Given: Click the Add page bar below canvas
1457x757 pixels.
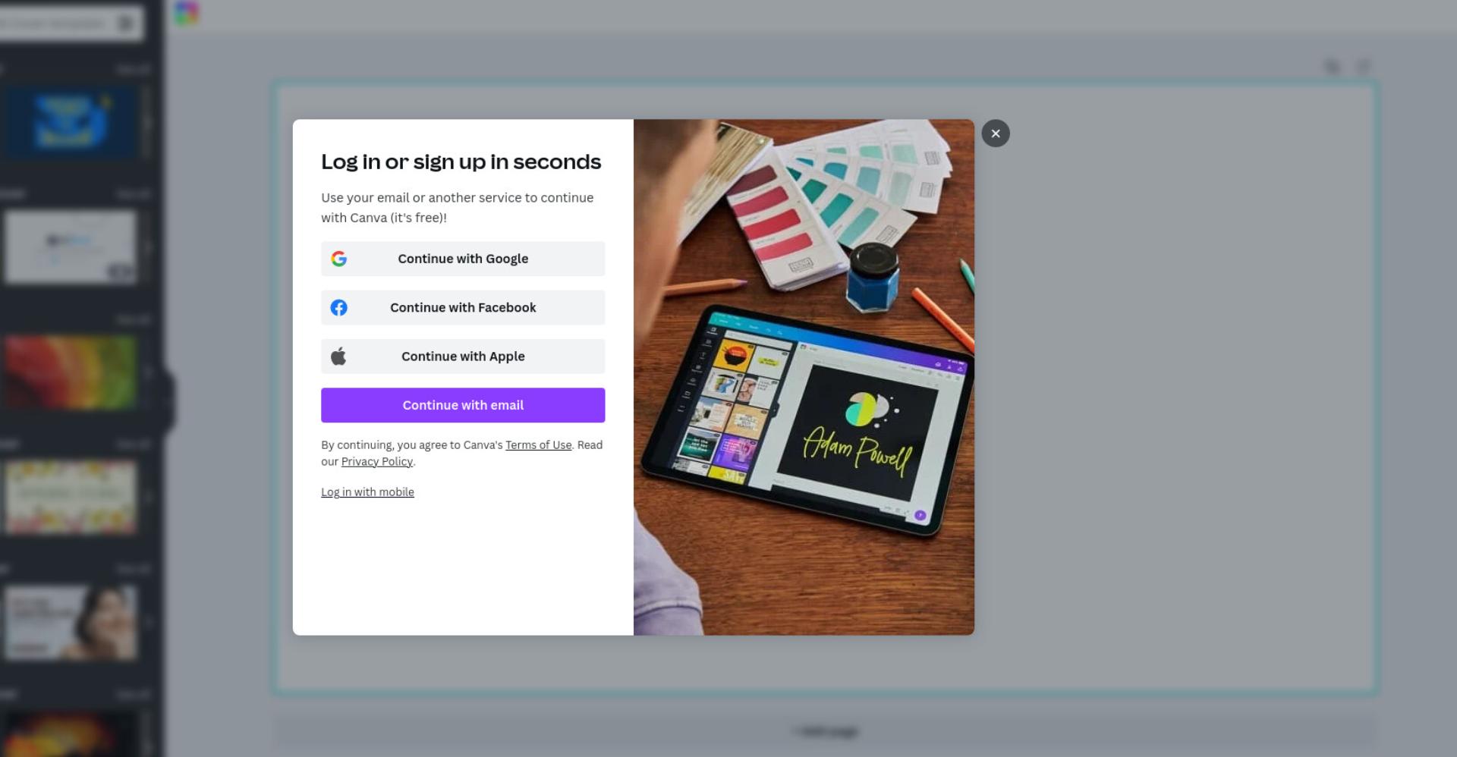Looking at the screenshot, I should pyautogui.click(x=825, y=731).
